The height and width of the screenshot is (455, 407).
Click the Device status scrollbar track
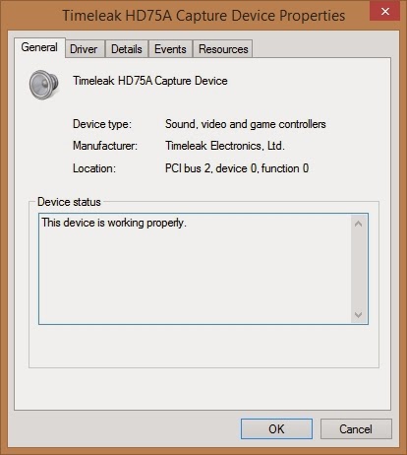pyautogui.click(x=359, y=269)
